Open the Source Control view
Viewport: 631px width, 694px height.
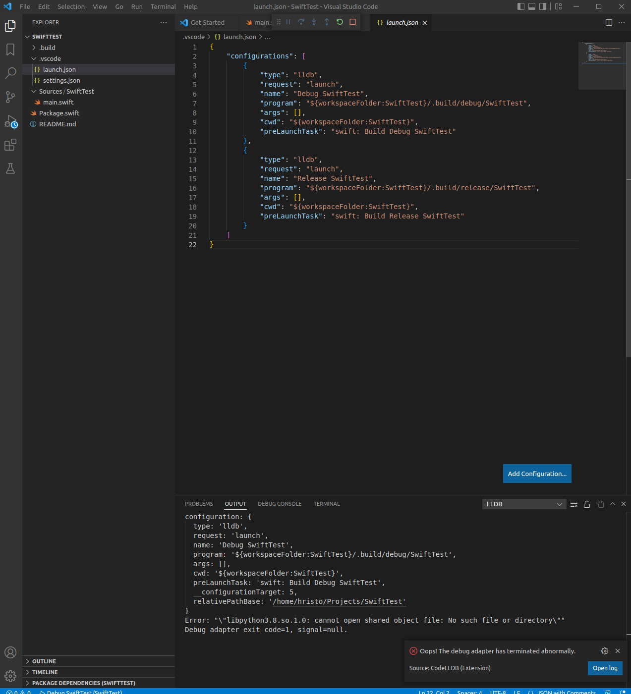(10, 97)
